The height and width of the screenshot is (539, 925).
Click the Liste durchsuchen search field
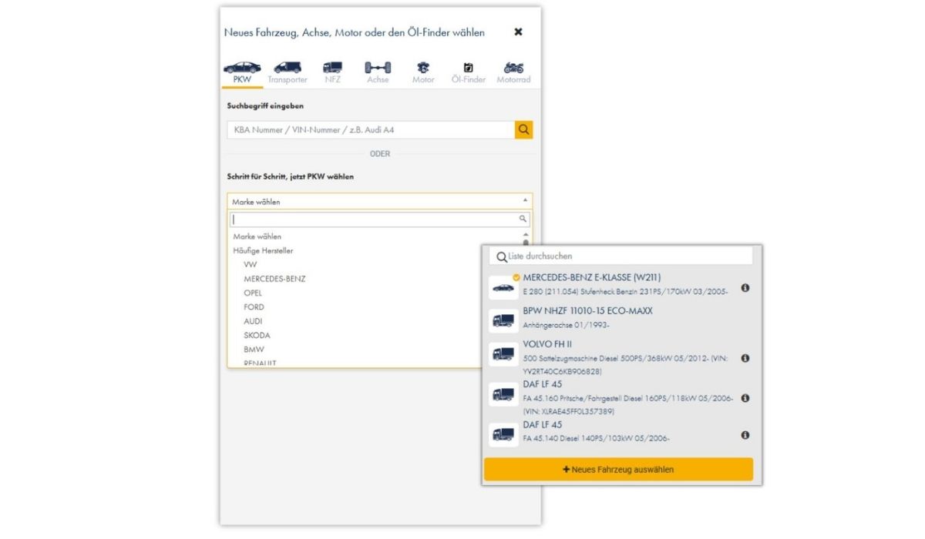(x=624, y=256)
